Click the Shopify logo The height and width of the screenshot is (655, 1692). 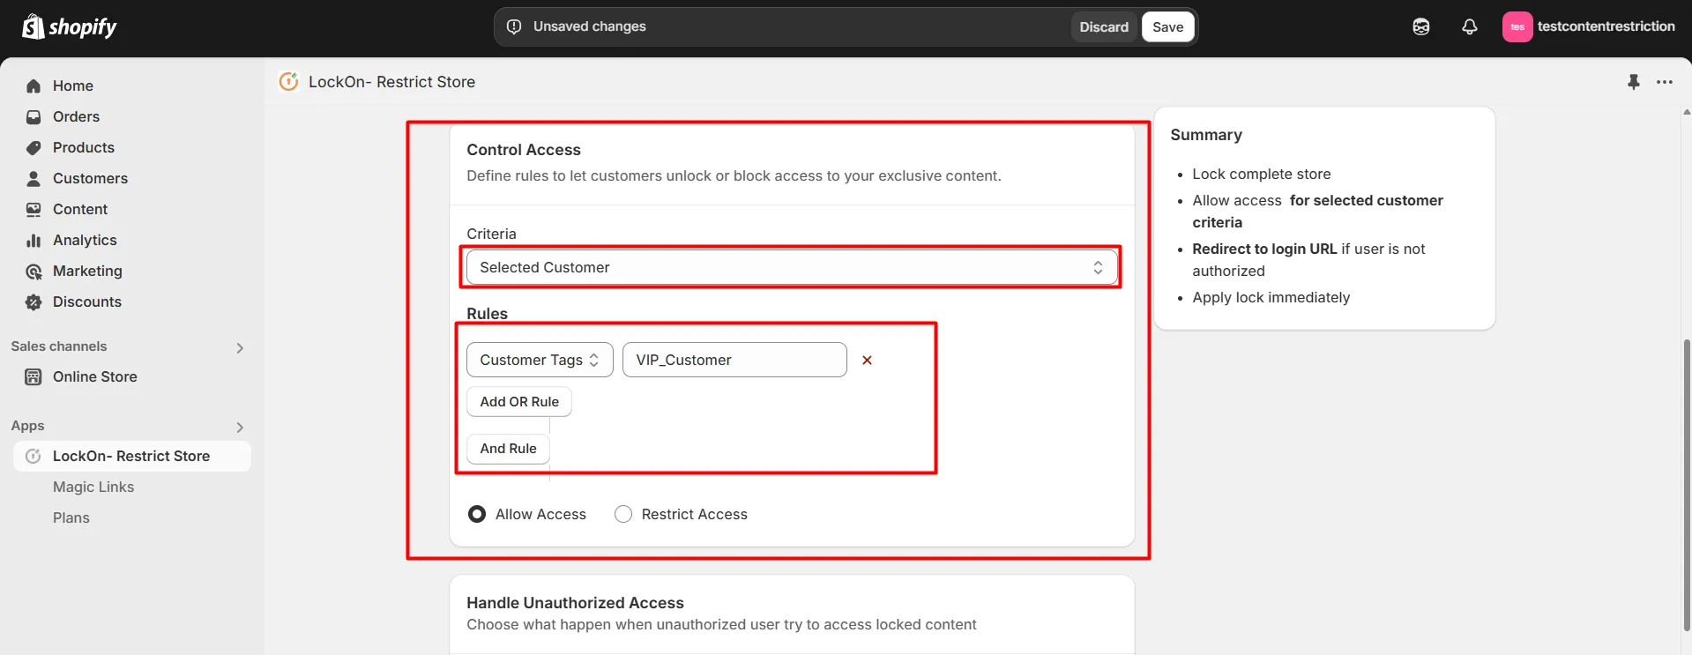click(x=69, y=26)
